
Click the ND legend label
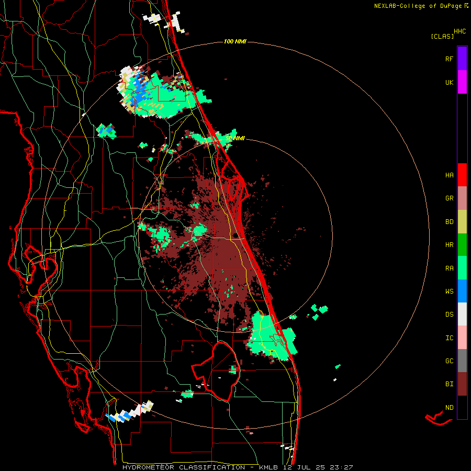pos(449,407)
